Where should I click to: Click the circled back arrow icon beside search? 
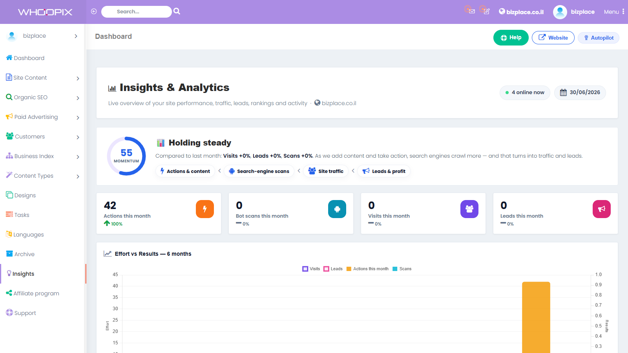(94, 11)
